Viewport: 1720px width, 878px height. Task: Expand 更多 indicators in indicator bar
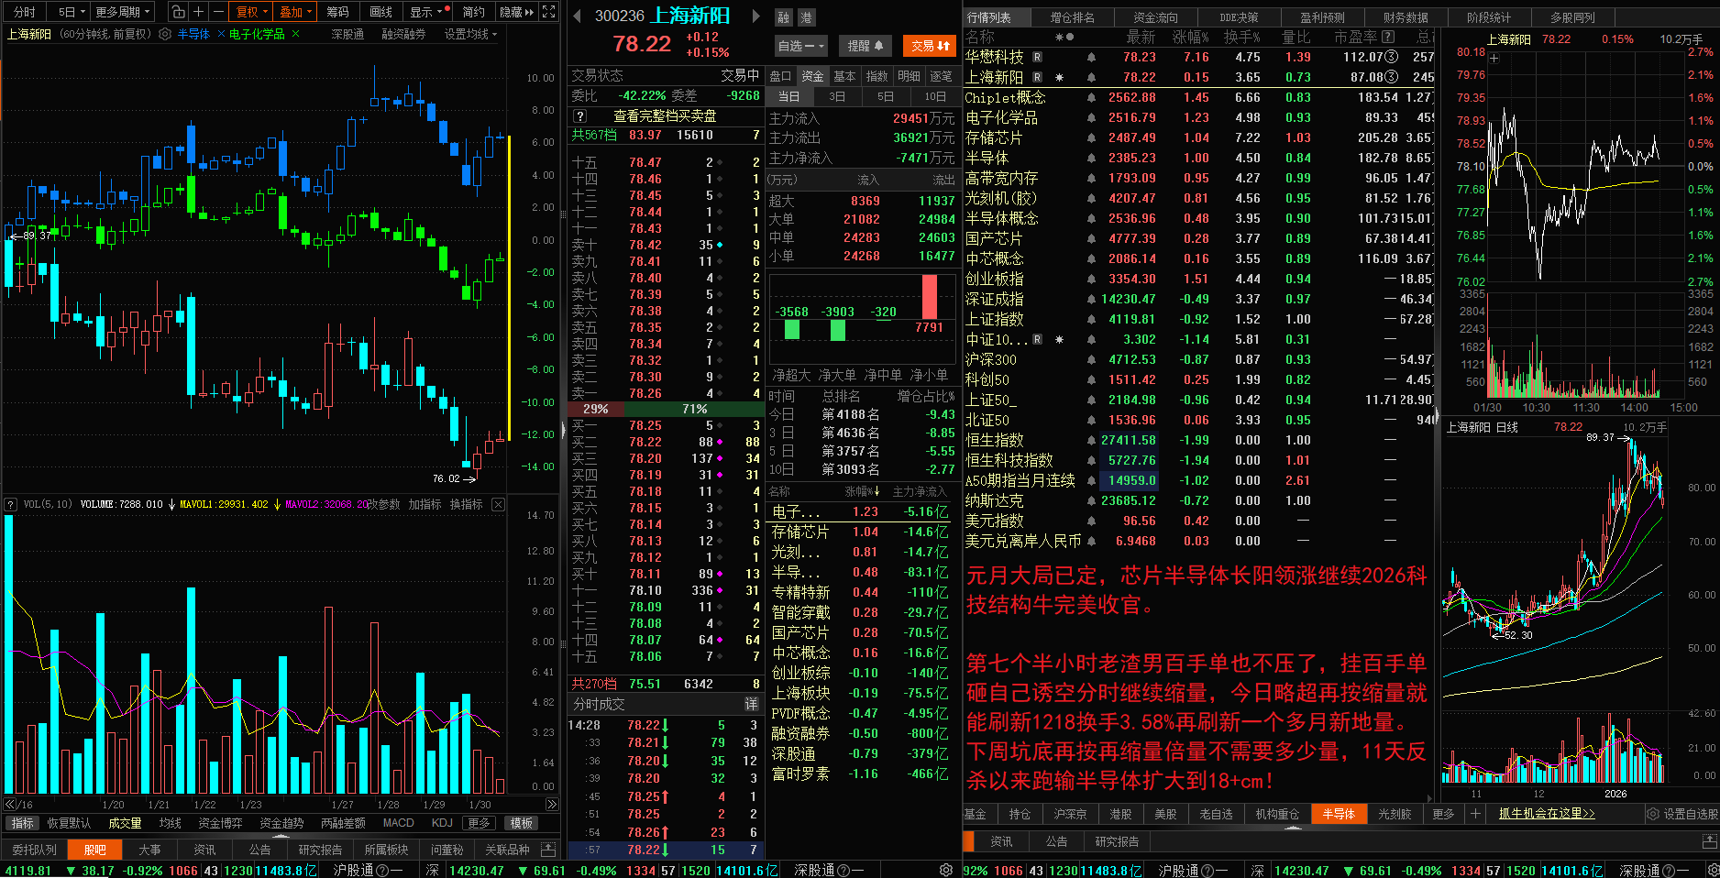coord(479,823)
